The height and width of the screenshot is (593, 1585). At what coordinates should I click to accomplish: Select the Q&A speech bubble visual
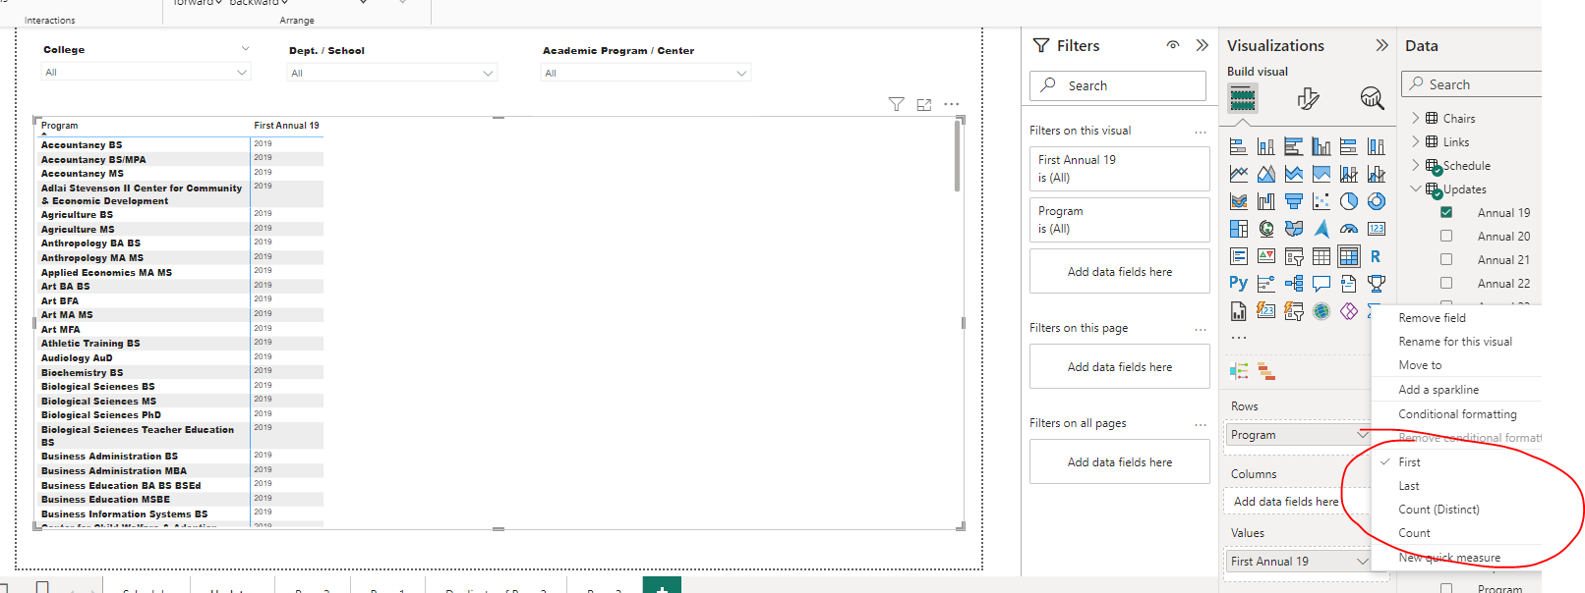coord(1321,284)
